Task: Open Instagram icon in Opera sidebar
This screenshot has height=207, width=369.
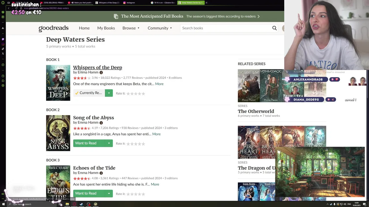Action: click(x=3, y=44)
